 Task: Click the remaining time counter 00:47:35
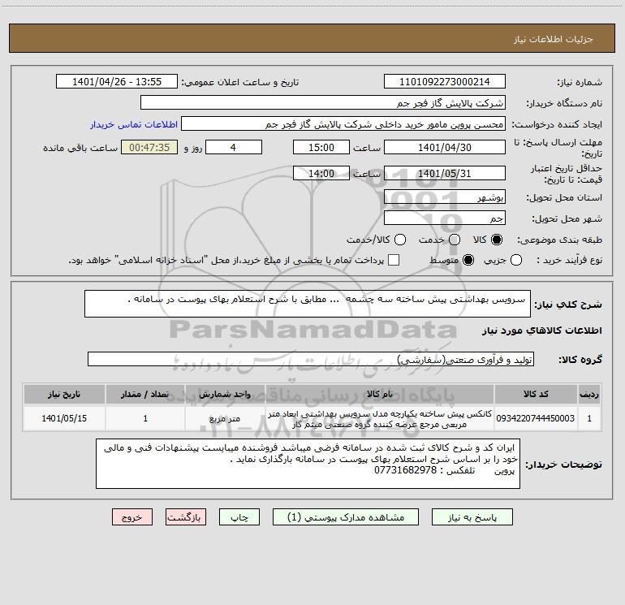point(149,147)
